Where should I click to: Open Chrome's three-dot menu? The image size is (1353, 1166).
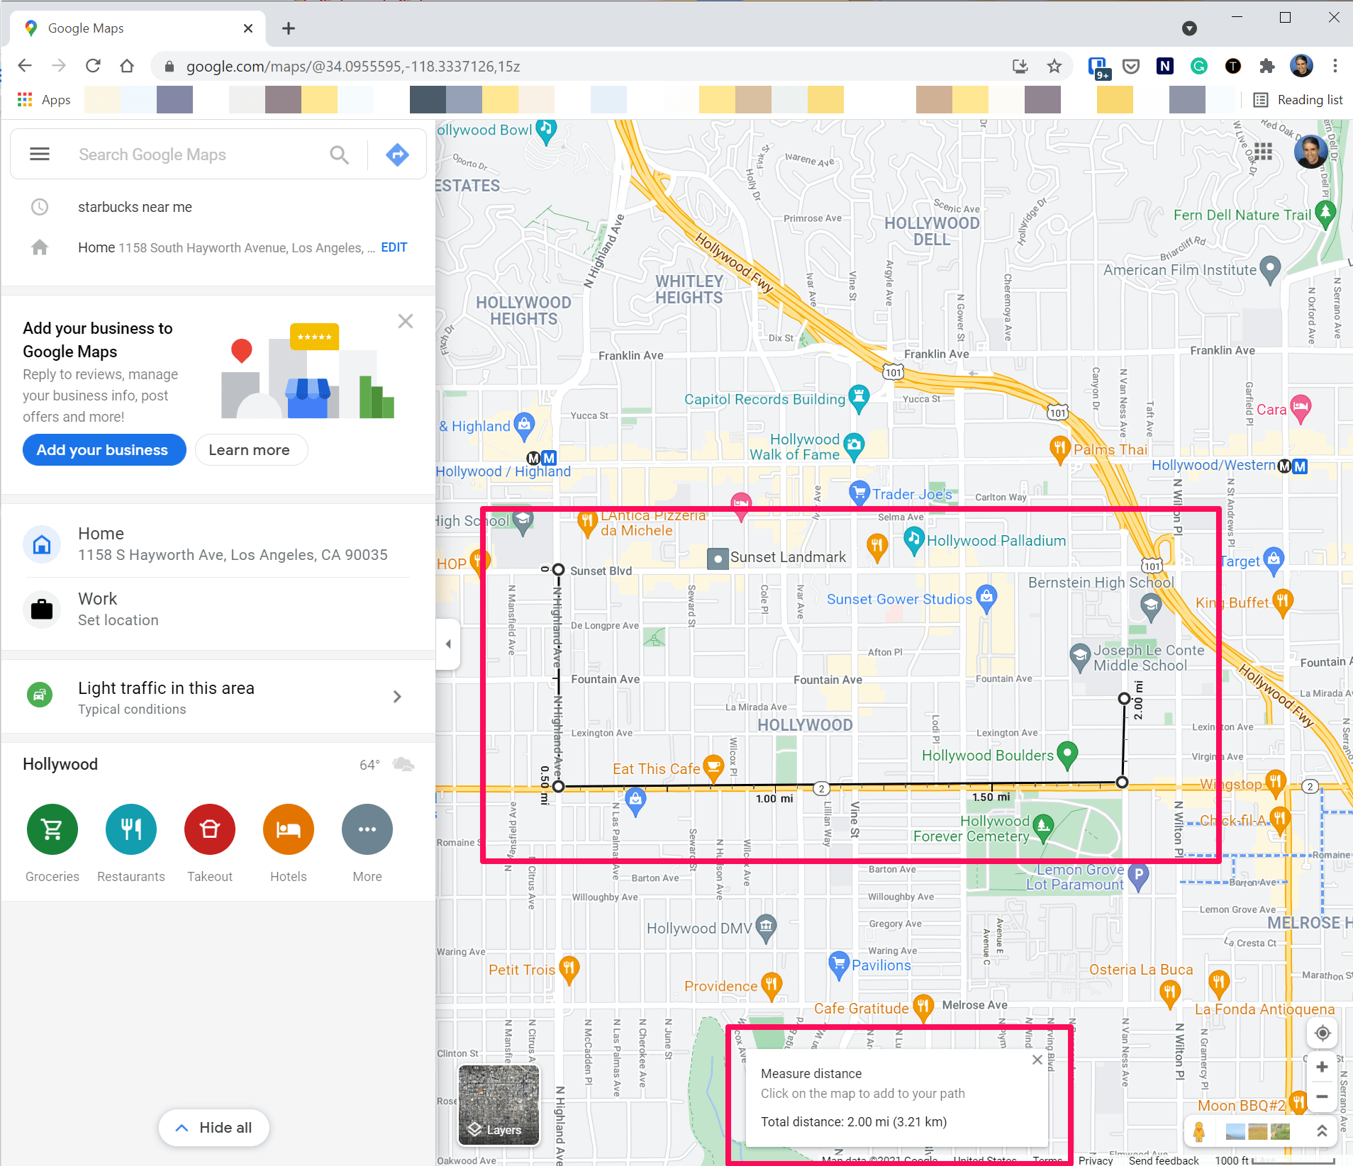tap(1335, 67)
